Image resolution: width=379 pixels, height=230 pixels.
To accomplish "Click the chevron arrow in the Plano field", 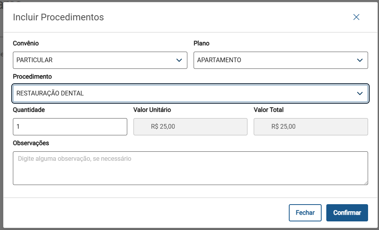I will 360,60.
